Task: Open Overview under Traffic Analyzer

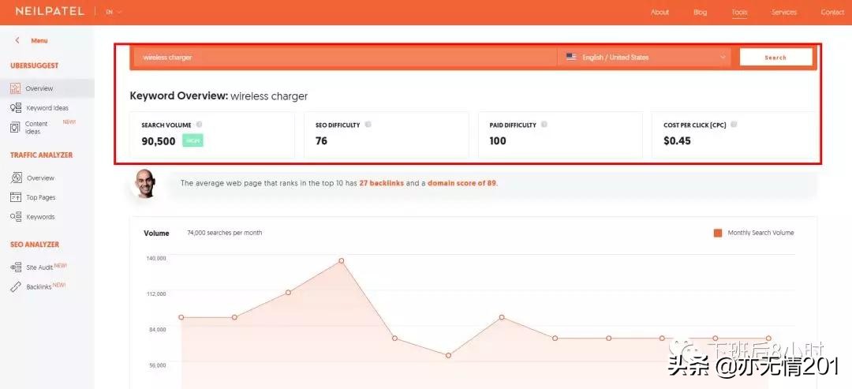Action: pyautogui.click(x=41, y=178)
